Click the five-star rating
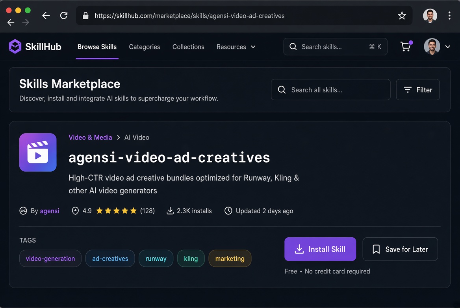 [117, 211]
